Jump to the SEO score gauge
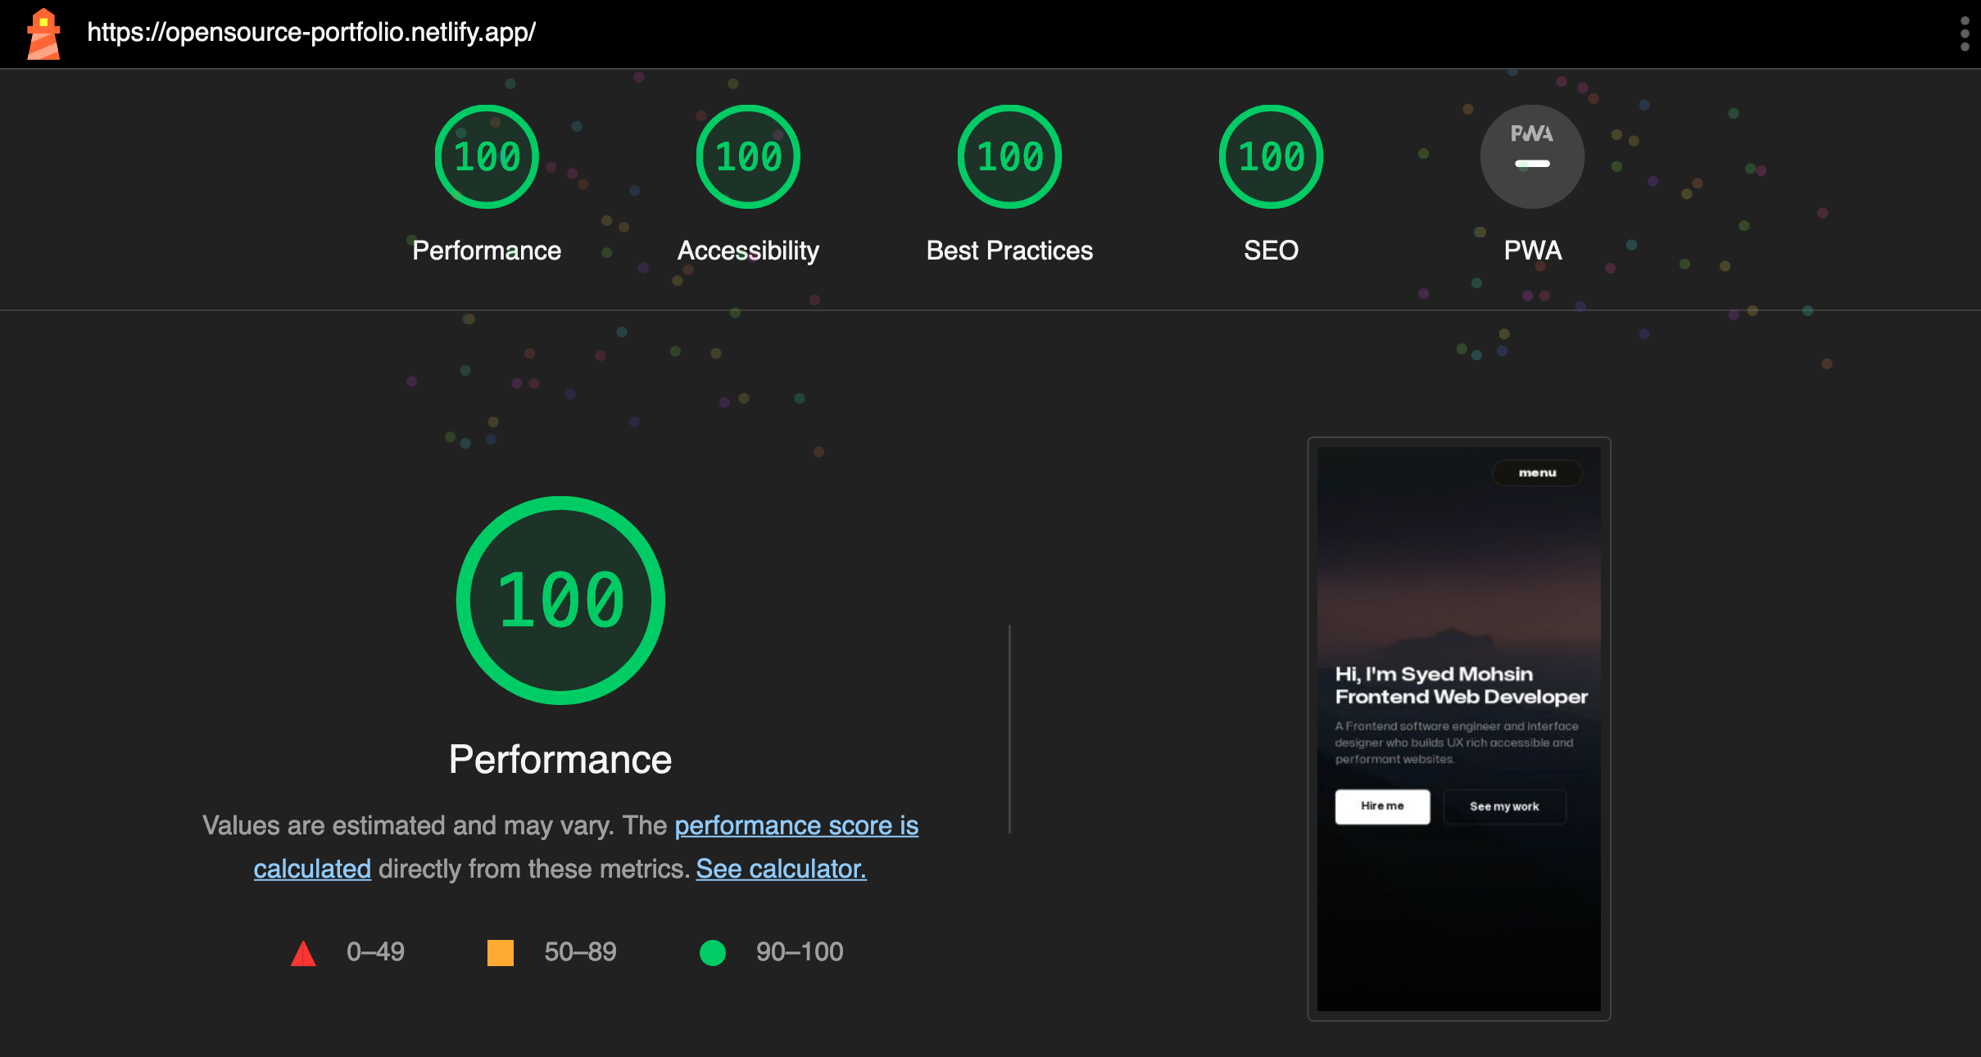Image resolution: width=1981 pixels, height=1057 pixels. (1271, 156)
